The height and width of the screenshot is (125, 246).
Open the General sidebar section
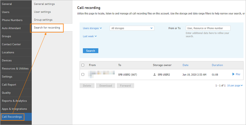pyautogui.click(x=16, y=4)
